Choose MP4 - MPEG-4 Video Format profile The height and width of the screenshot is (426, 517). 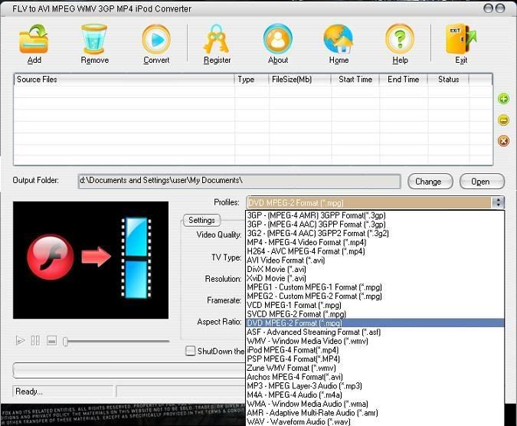click(x=375, y=242)
